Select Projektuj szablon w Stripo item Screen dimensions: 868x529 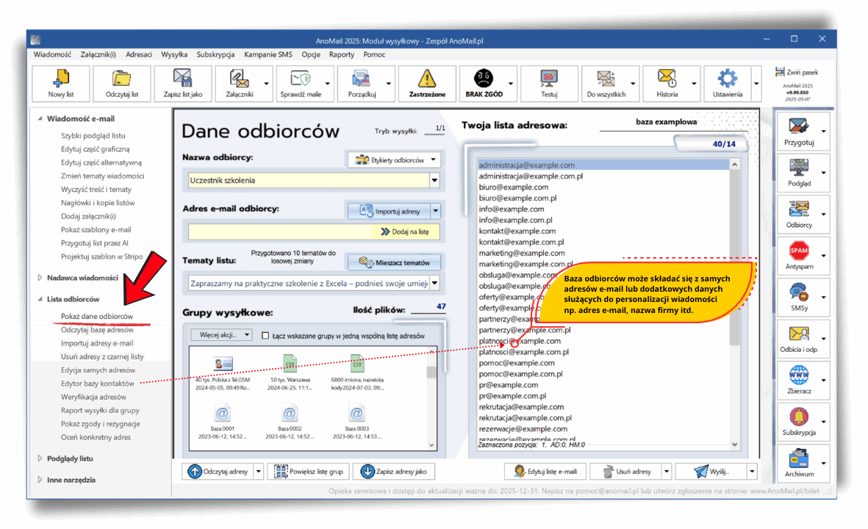tap(101, 256)
